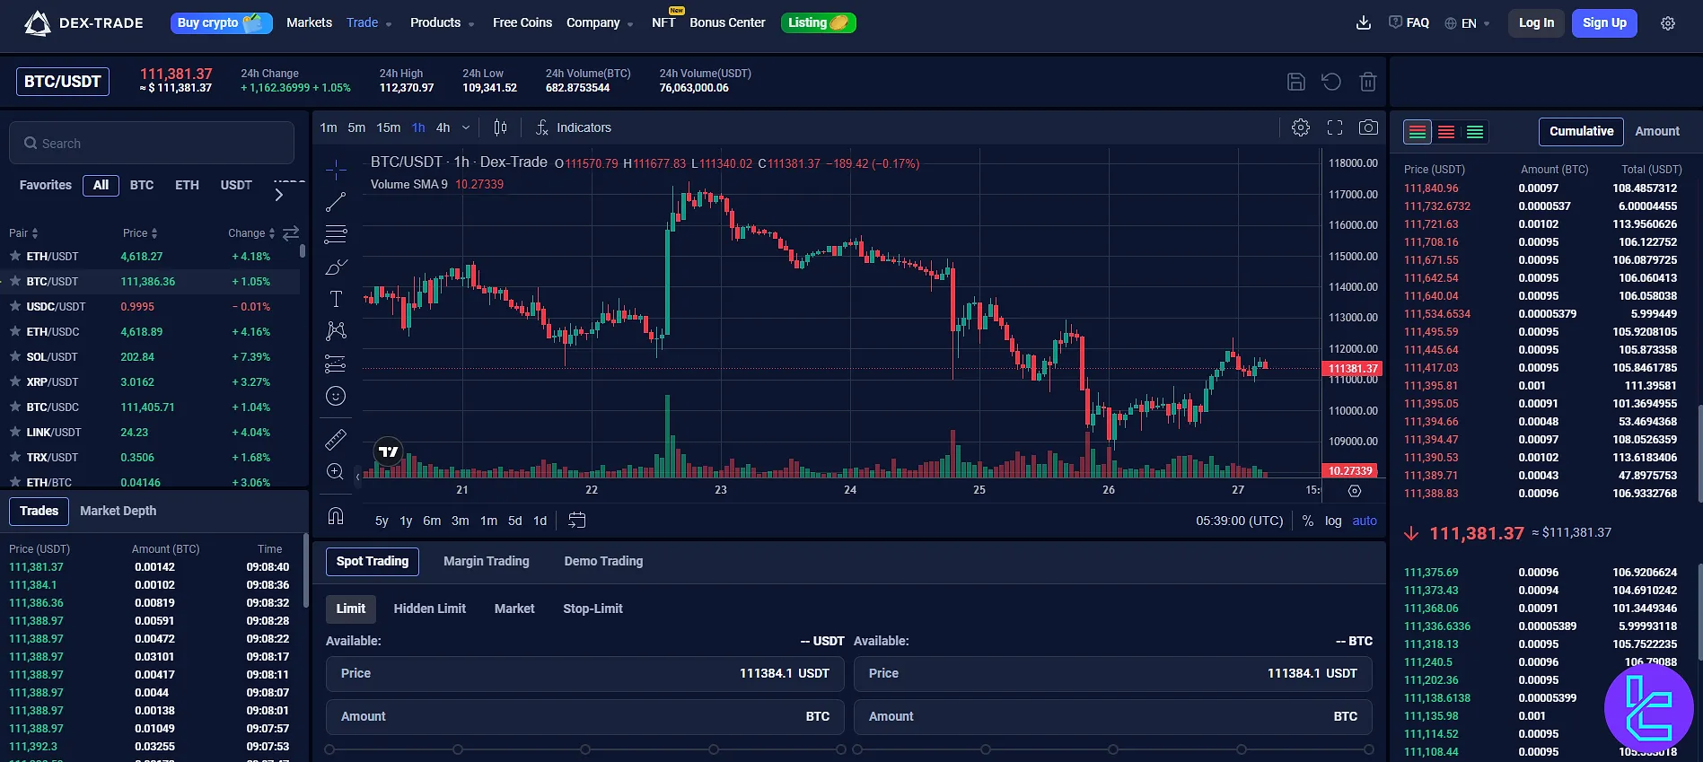Image resolution: width=1703 pixels, height=762 pixels.
Task: Open the prediction and measurement tools
Action: click(336, 363)
